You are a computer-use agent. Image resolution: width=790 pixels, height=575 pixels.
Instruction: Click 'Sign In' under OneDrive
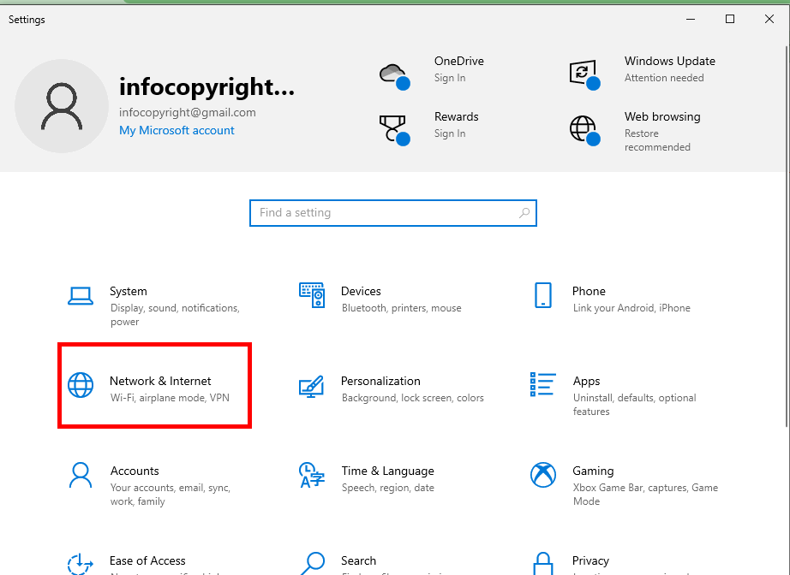[x=450, y=78]
